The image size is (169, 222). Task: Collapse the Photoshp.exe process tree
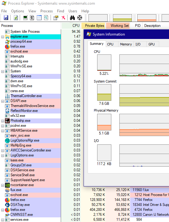click(x=2, y=121)
